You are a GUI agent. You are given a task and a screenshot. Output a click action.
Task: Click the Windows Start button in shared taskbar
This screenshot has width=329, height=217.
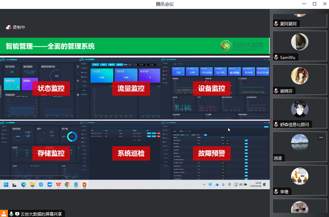pos(6,185)
